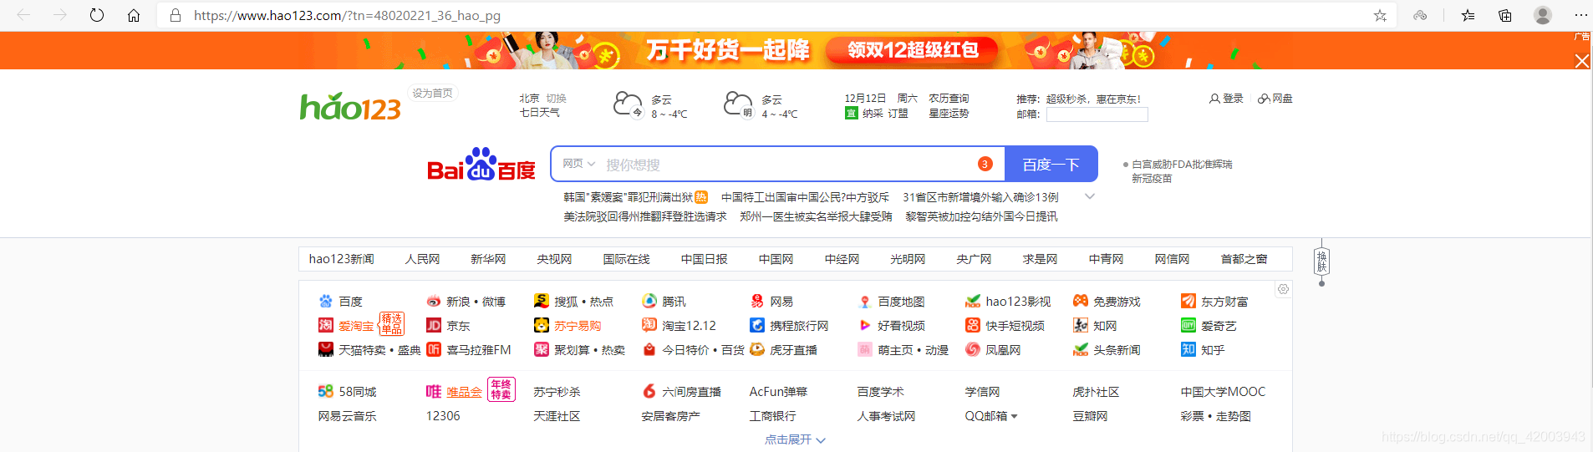The image size is (1593, 452).
Task: Select 央视网 in news bar
Action: tap(554, 259)
